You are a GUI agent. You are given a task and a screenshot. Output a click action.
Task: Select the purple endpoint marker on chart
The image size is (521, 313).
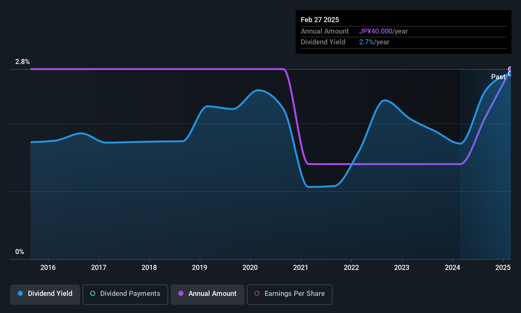pyautogui.click(x=510, y=69)
